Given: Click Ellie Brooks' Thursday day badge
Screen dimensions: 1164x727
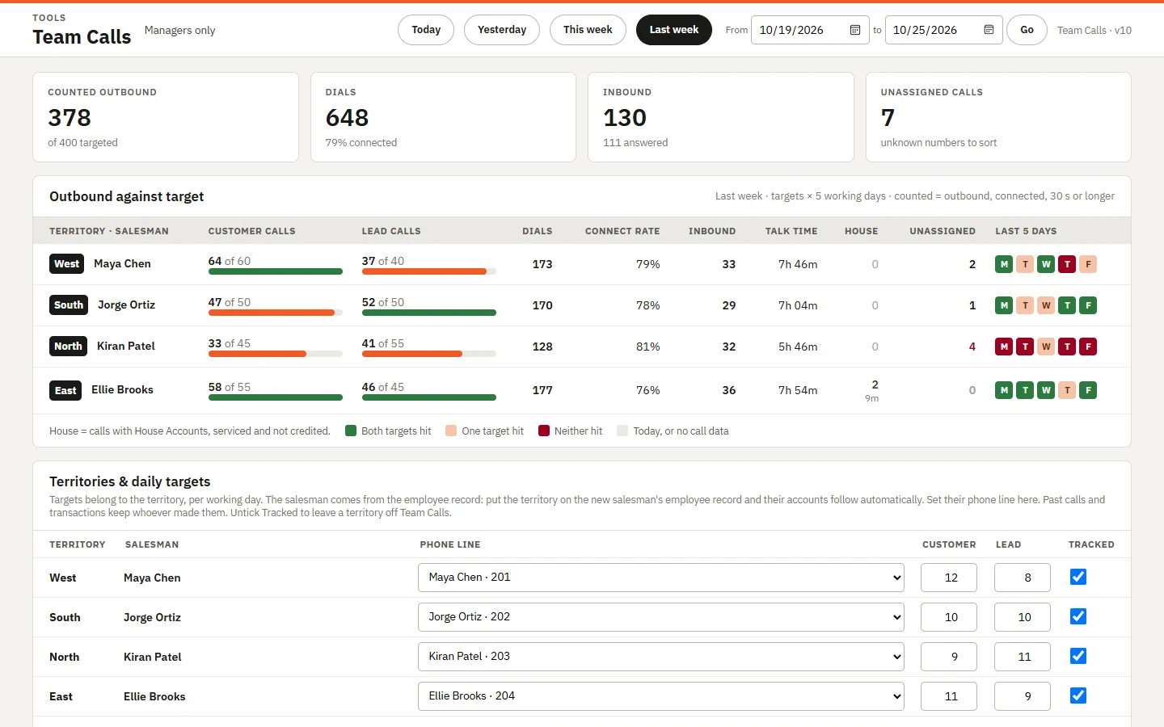Looking at the screenshot, I should (x=1067, y=390).
